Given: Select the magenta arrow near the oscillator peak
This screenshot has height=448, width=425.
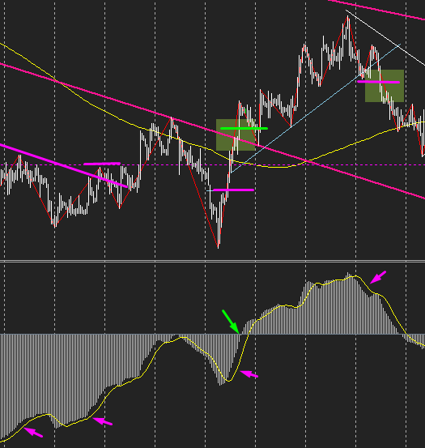Looking at the screenshot, I should click(x=378, y=277).
